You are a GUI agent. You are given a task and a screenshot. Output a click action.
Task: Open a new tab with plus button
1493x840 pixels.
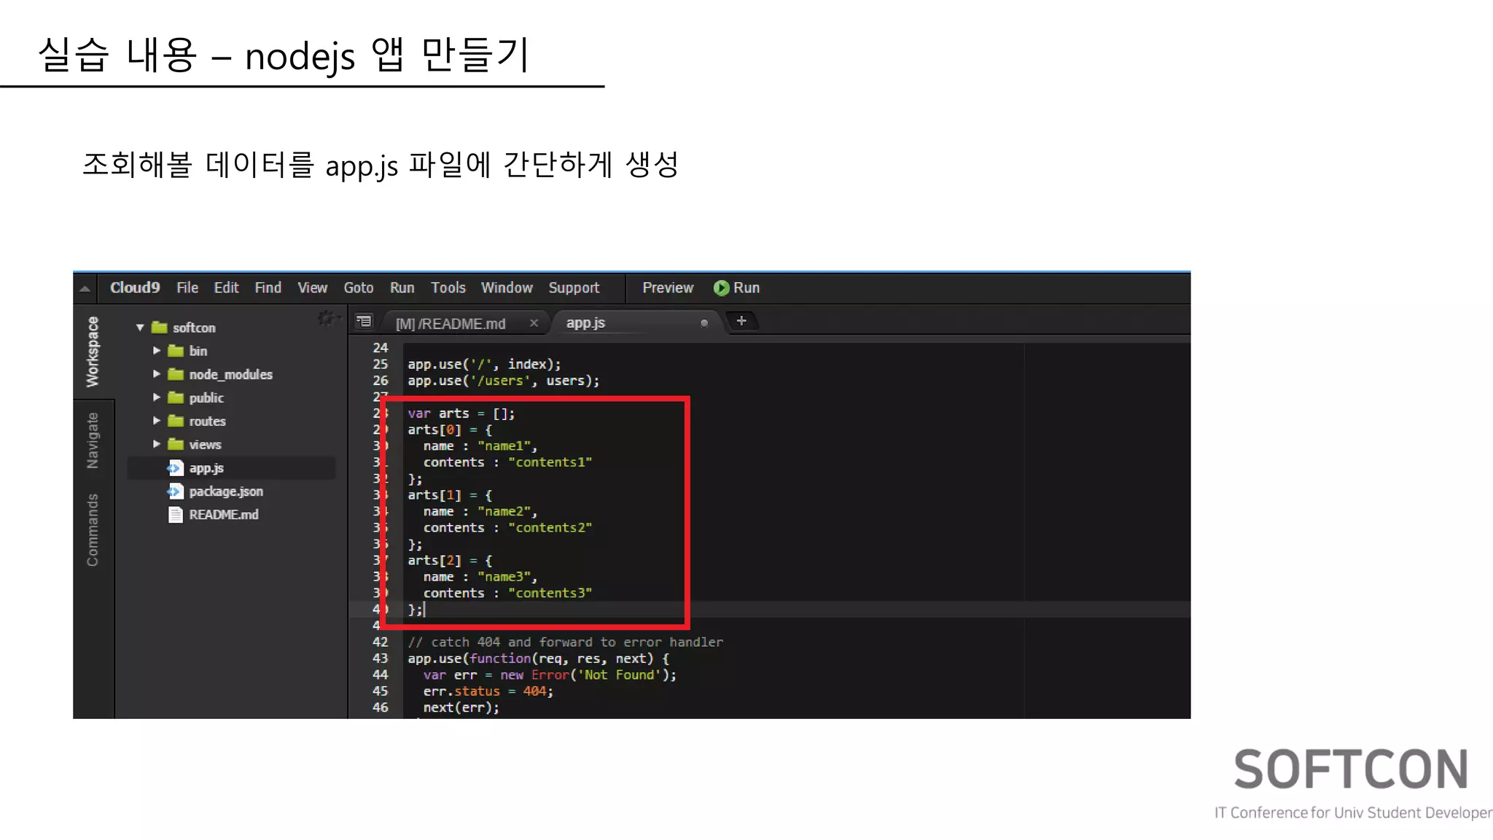[741, 321]
